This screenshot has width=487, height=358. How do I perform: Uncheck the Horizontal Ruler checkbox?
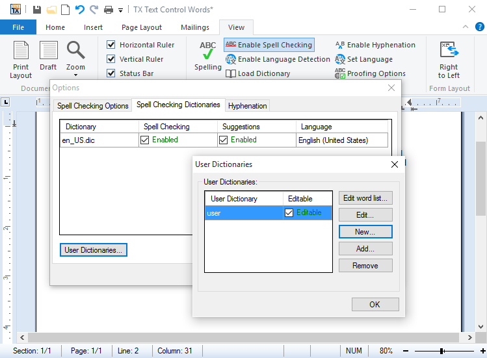coord(111,45)
